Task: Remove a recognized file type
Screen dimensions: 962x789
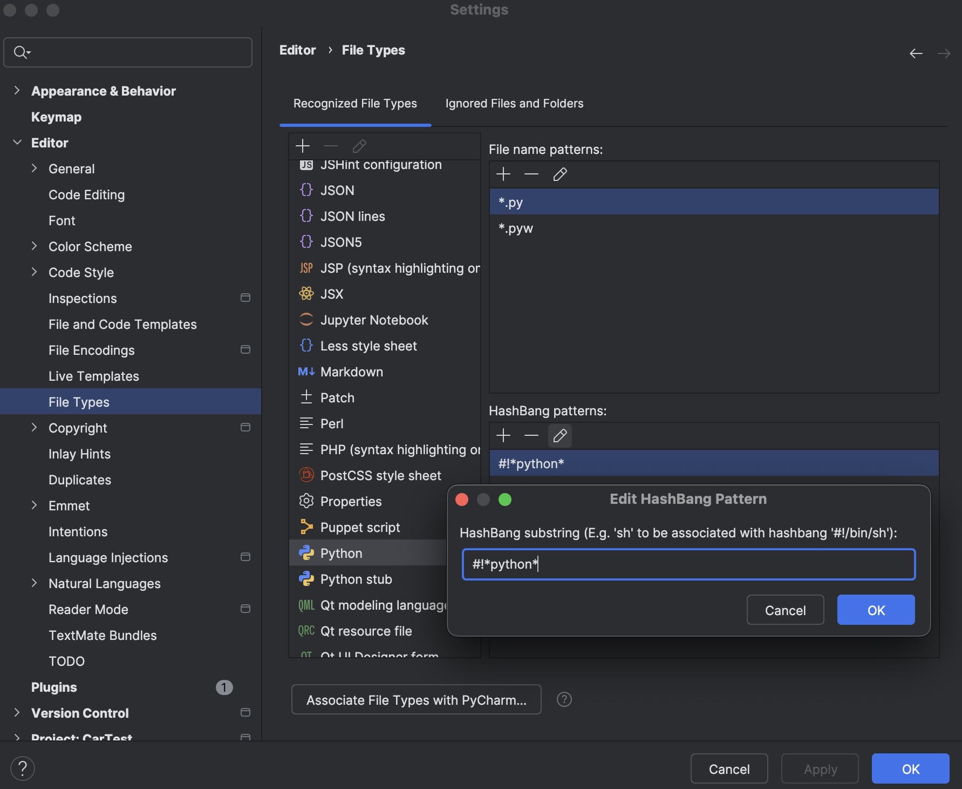Action: coord(330,146)
